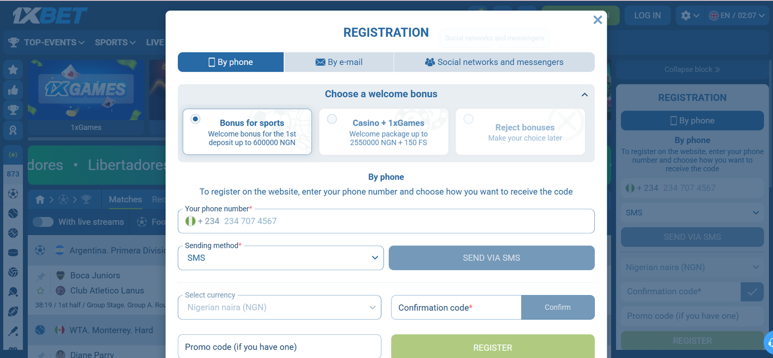Switch to the By e-mail tab
The image size is (773, 358).
tap(339, 62)
